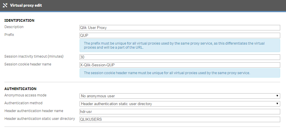Click the Session inactivity timeout label

[x=34, y=56]
